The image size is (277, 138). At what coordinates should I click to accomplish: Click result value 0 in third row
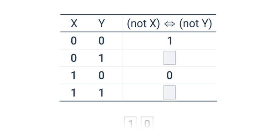coord(169,76)
